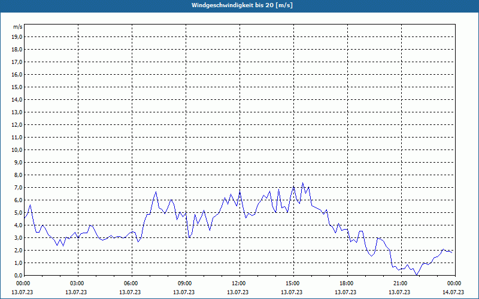Click the '12,0' y-axis label

point(17,124)
